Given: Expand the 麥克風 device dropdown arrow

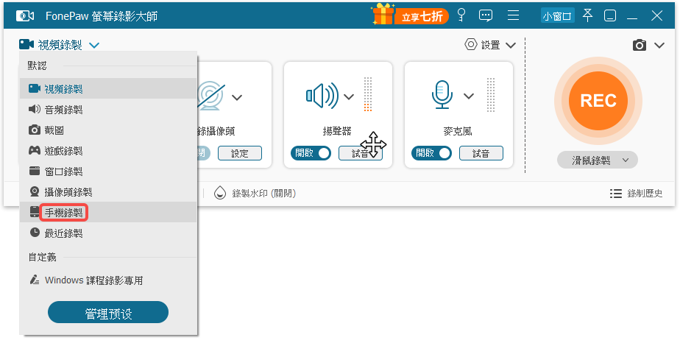Looking at the screenshot, I should pos(468,96).
